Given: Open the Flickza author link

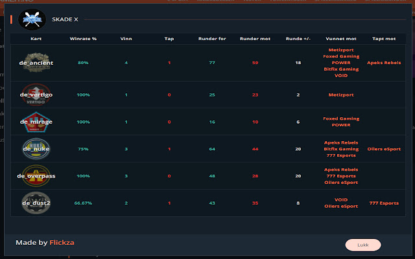Looking at the screenshot, I should pyautogui.click(x=62, y=243).
